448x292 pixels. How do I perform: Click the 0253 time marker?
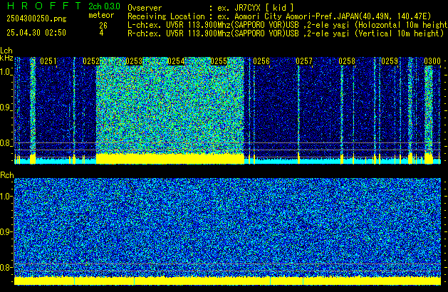134,61
